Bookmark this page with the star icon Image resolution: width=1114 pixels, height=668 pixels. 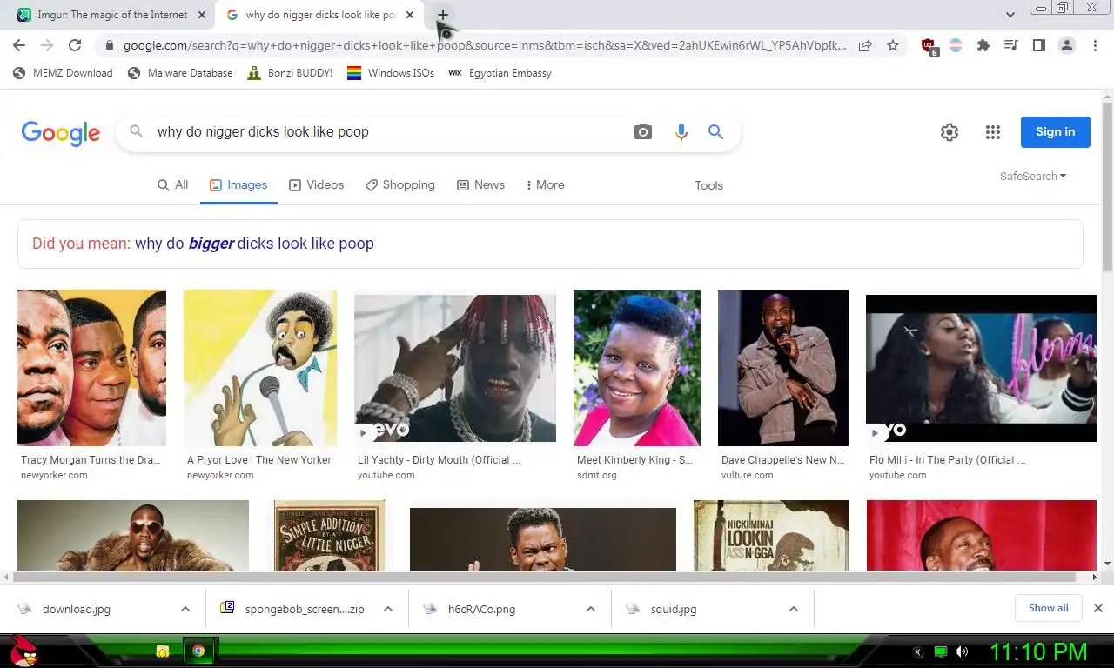tap(893, 45)
